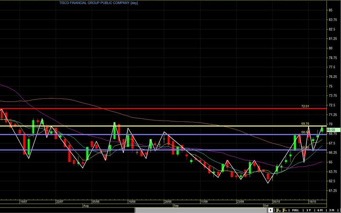Click the Oct month label
The image size is (341, 213).
click(x=266, y=205)
